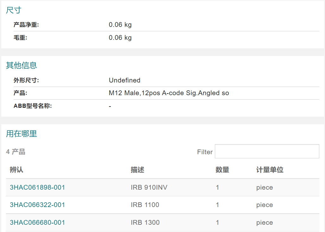Click the Filter input field
Screen dimensions: 325x232
pyautogui.click(x=267, y=151)
